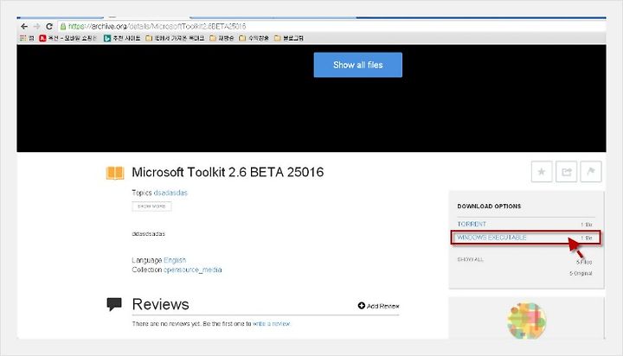Click the browser forward arrow
This screenshot has height=356, width=623.
click(x=37, y=26)
